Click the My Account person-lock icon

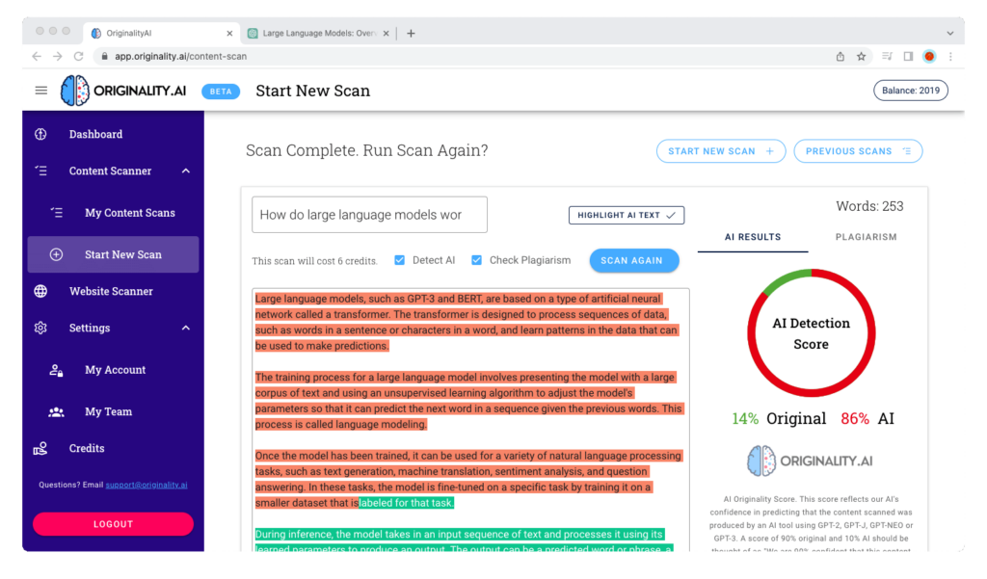click(x=57, y=370)
